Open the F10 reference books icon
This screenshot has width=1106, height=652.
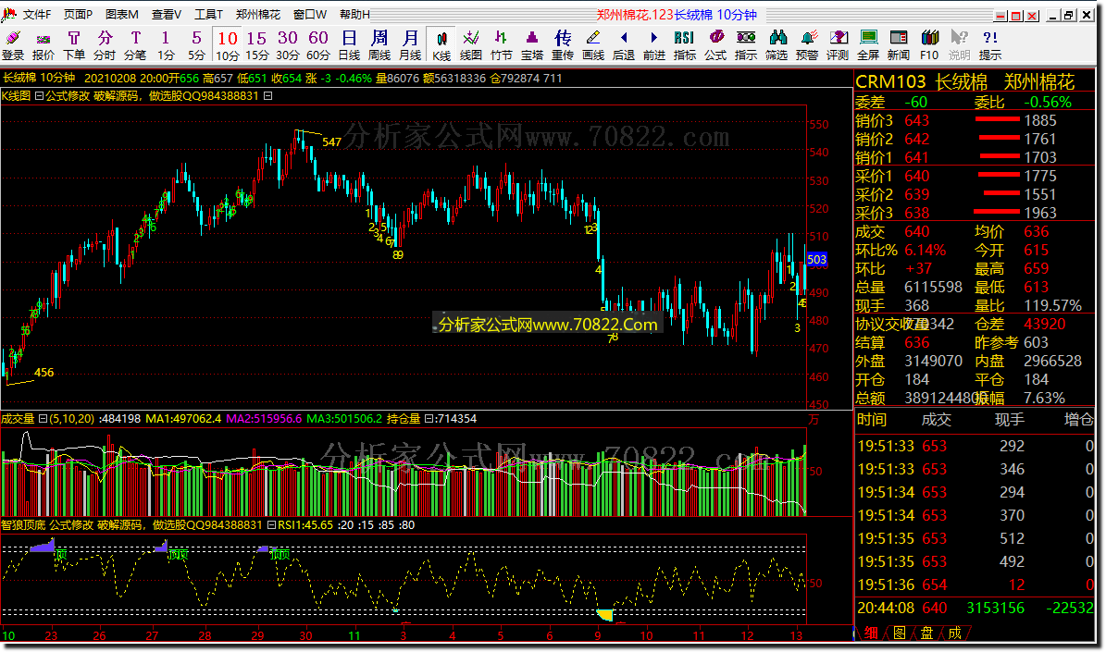[x=929, y=45]
